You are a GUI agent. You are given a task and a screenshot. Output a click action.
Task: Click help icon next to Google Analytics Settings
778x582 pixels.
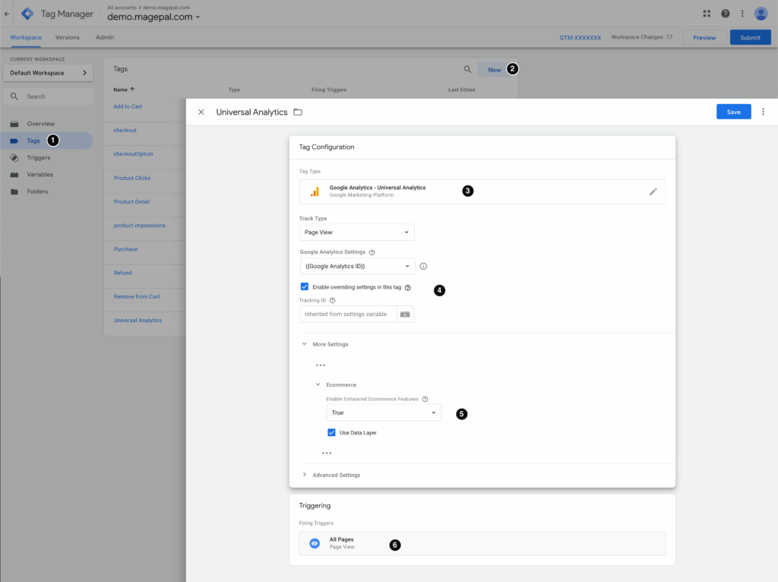[x=372, y=252]
